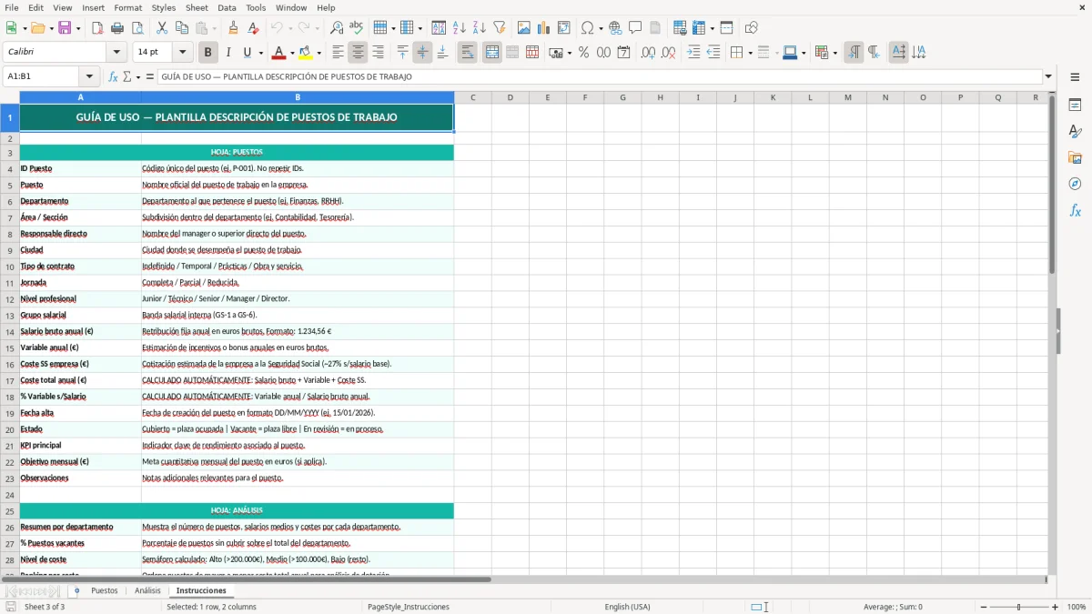Switch to the Análisis sheet tab
Viewport: 1092px width, 614px height.
tap(147, 590)
